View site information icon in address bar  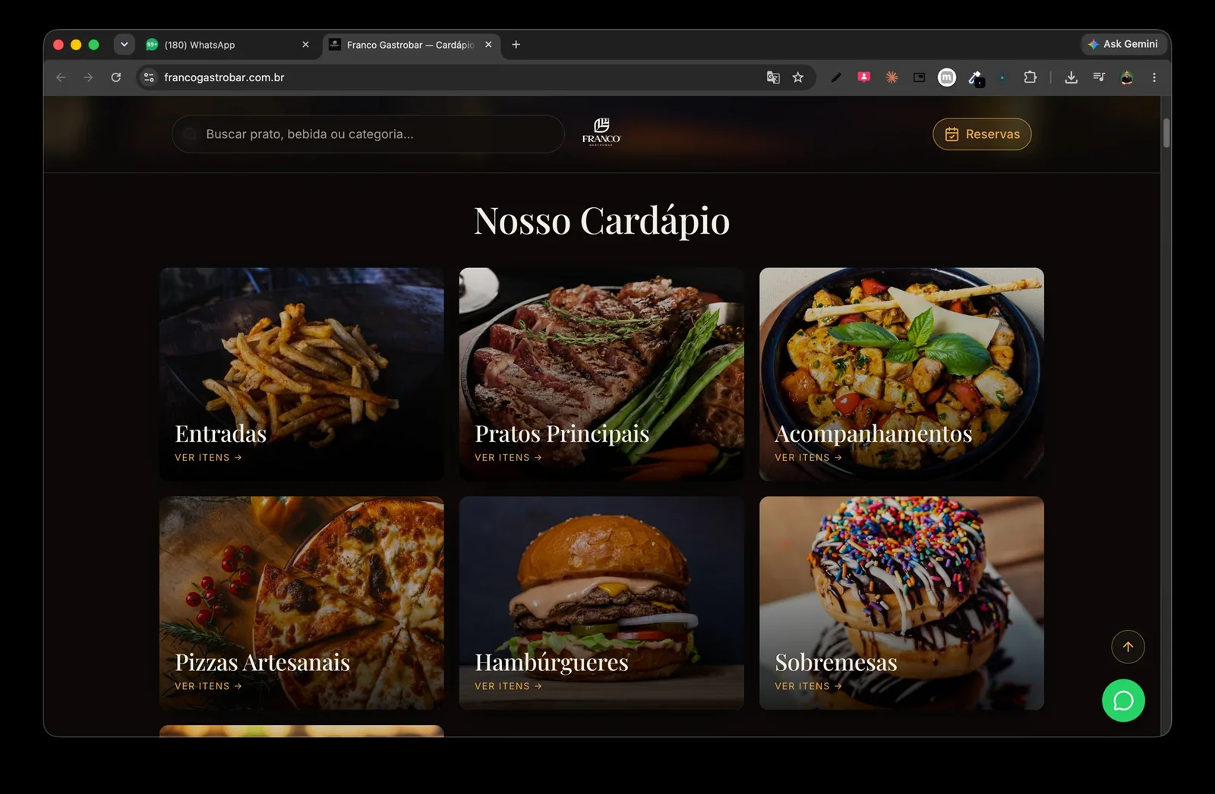tap(149, 77)
